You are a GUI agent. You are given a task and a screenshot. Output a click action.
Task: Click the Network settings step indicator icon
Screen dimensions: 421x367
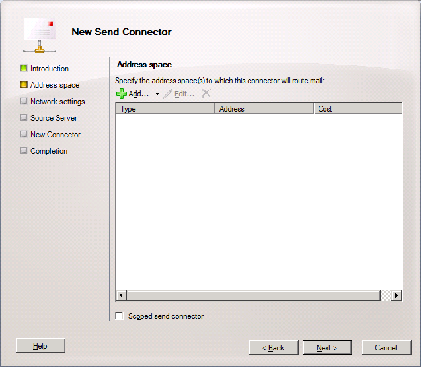(24, 102)
